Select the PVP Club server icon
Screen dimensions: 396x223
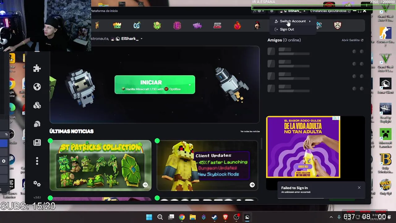point(217,25)
